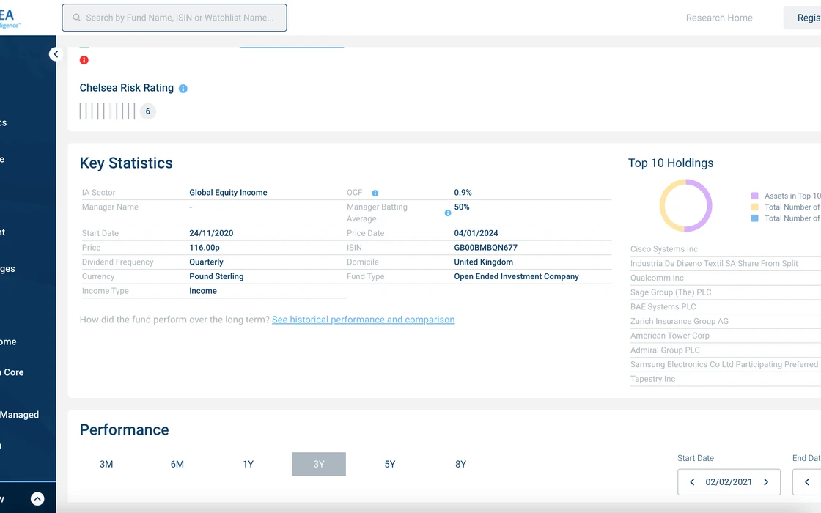Click the United Kingdom domicile value
Image resolution: width=821 pixels, height=513 pixels.
click(483, 262)
